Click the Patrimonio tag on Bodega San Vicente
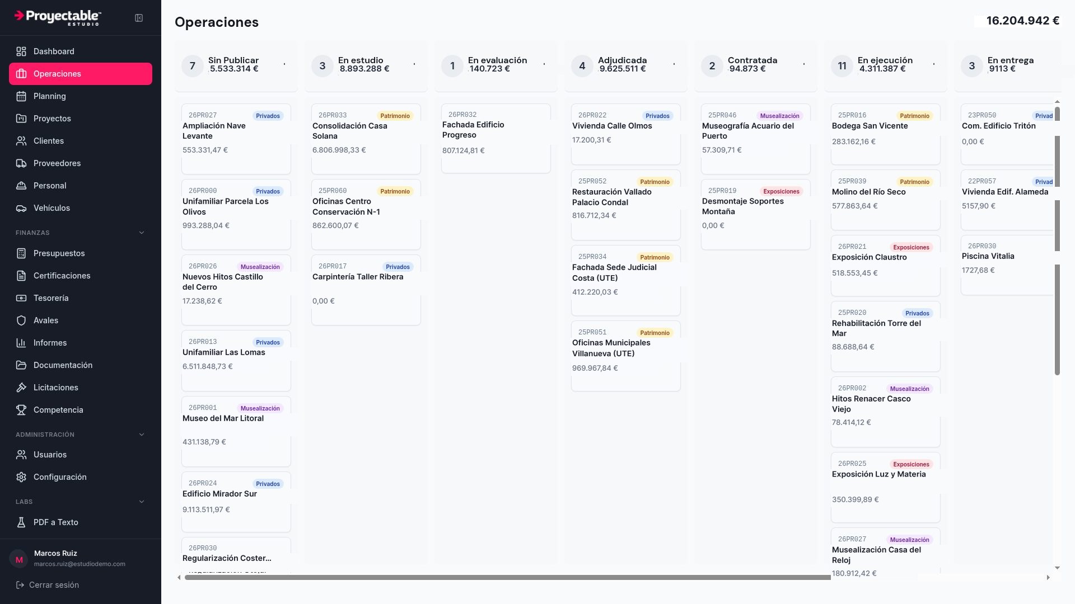Screen dimensions: 1075x604 [914, 116]
